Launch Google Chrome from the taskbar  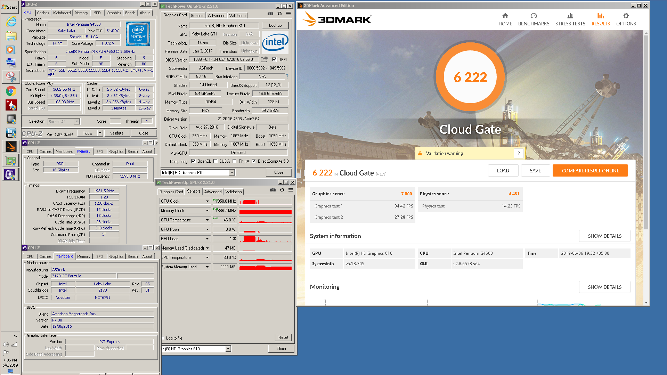(x=11, y=91)
